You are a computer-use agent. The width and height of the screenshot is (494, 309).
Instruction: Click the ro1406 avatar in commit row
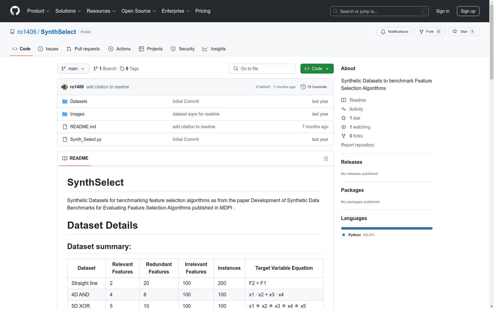[x=65, y=87]
